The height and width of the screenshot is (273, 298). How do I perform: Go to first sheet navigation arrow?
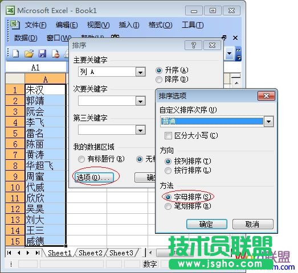tap(9, 253)
